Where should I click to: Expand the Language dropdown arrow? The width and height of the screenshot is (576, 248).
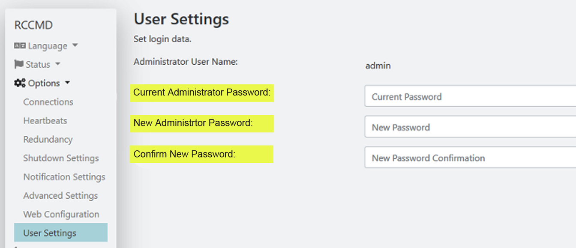click(x=75, y=45)
